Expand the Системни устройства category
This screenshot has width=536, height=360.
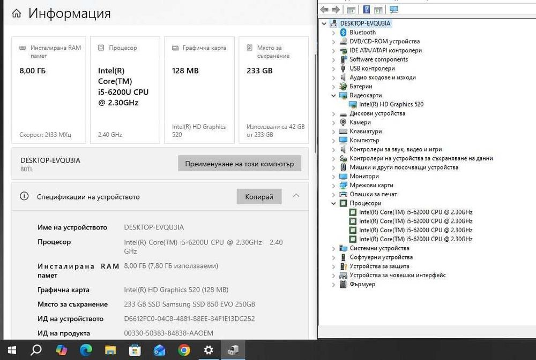click(x=333, y=248)
